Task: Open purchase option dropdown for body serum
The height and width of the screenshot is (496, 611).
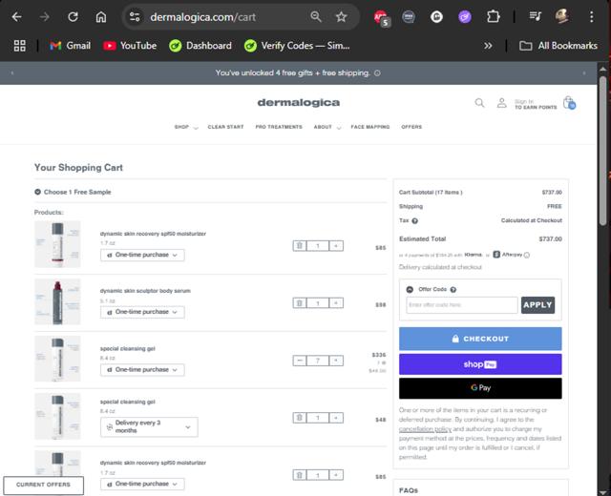Action: (x=142, y=312)
